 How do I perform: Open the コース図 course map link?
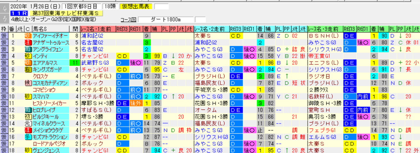tap(128, 19)
